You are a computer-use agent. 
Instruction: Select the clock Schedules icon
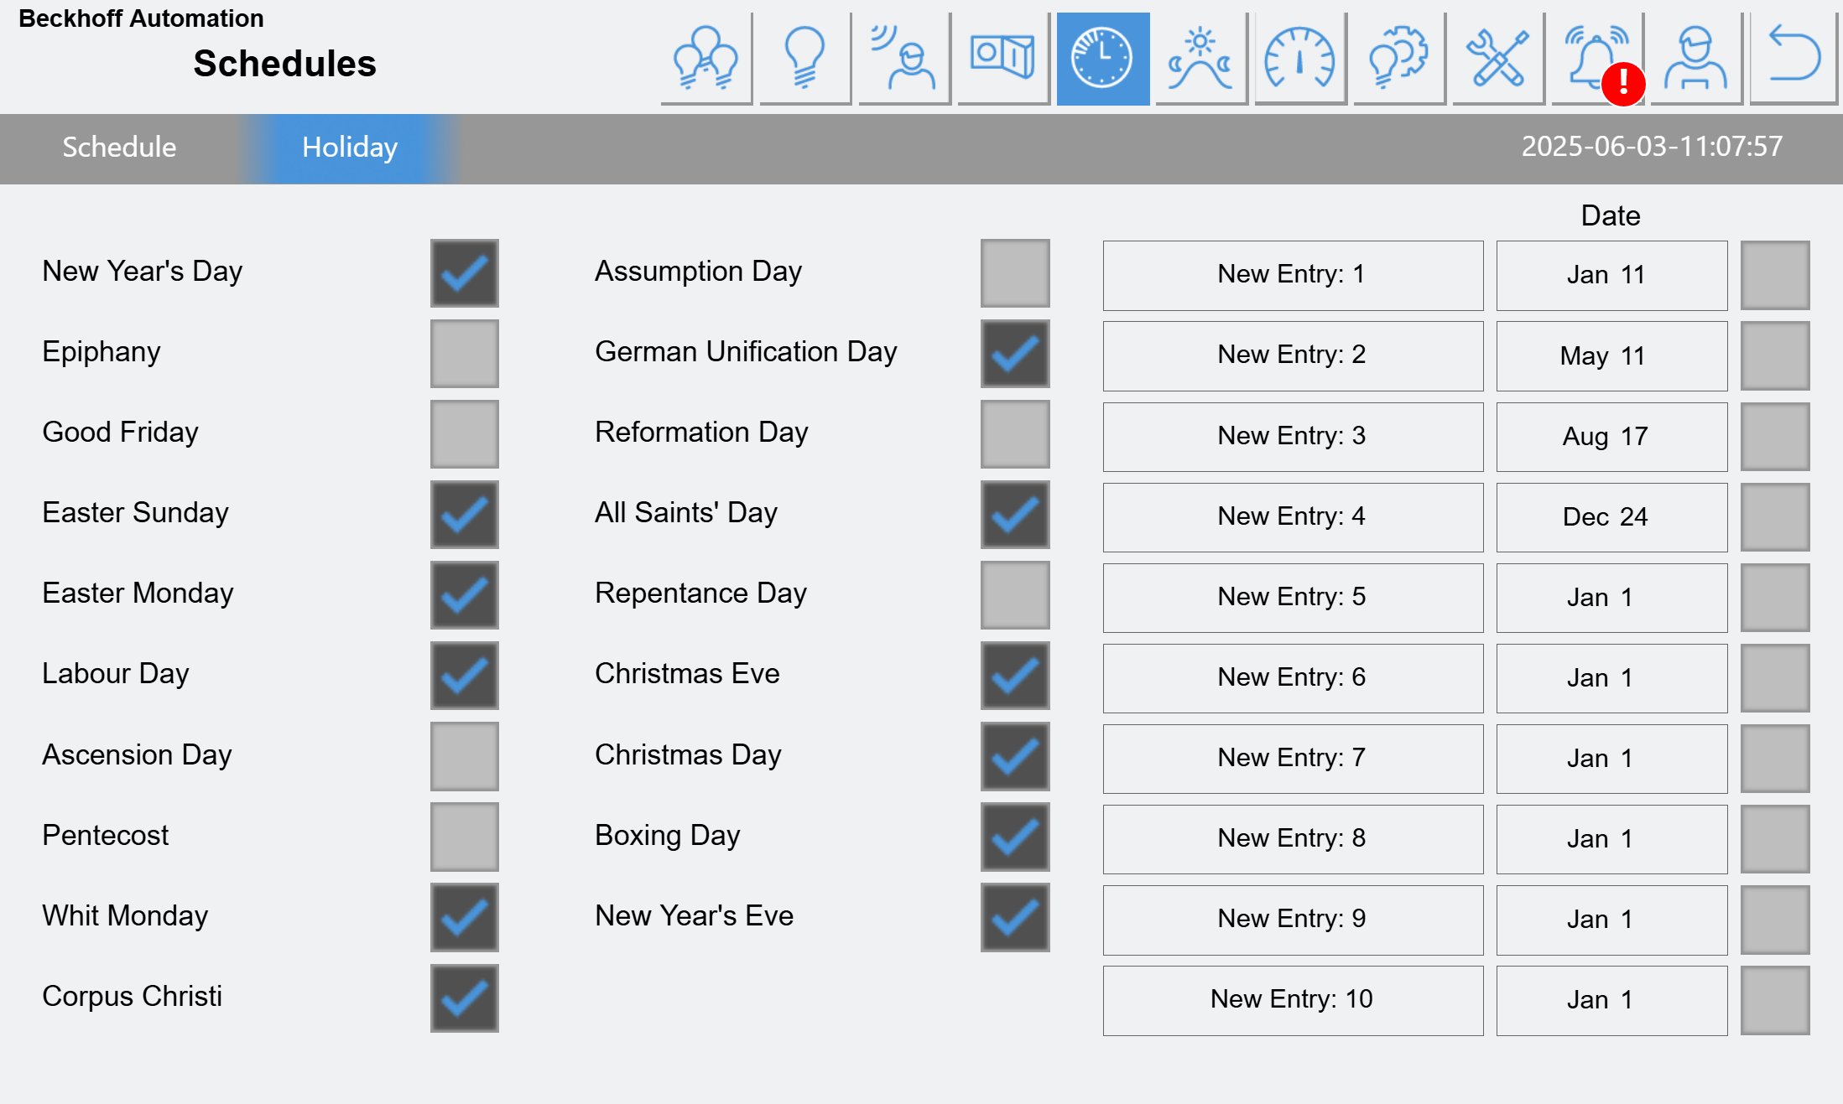pos(1102,59)
